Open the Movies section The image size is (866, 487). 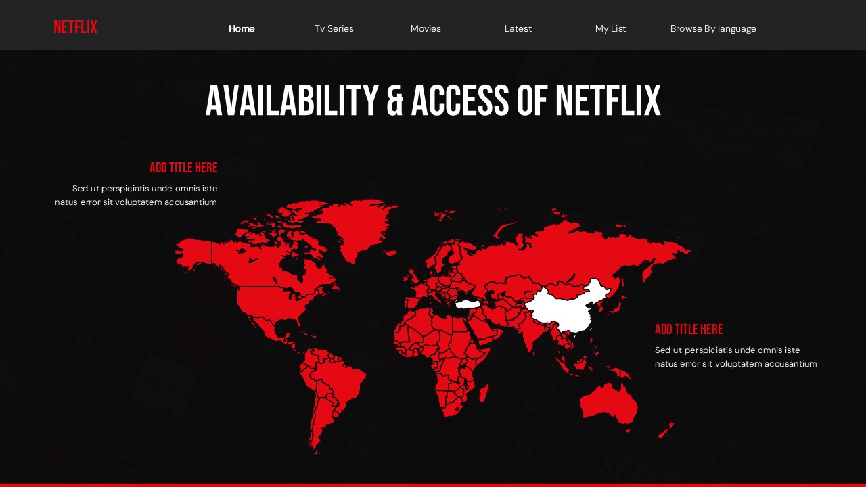(x=426, y=28)
